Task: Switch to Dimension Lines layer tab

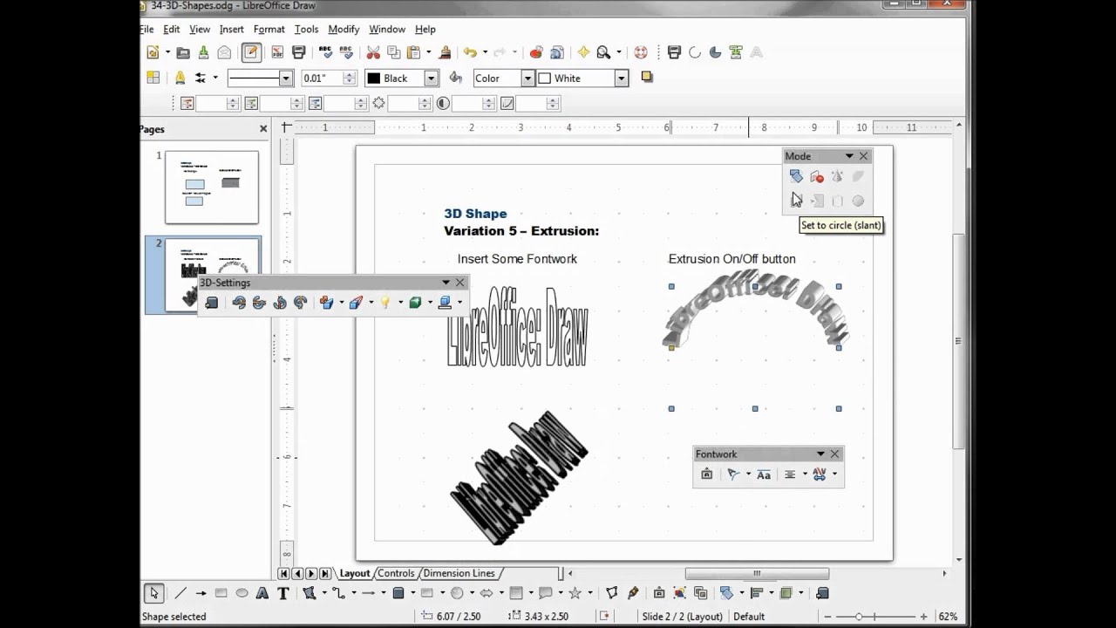Action: click(459, 573)
